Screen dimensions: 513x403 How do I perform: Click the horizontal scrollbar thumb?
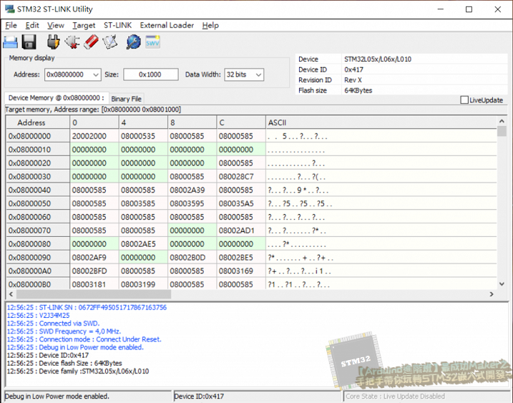tap(94, 294)
